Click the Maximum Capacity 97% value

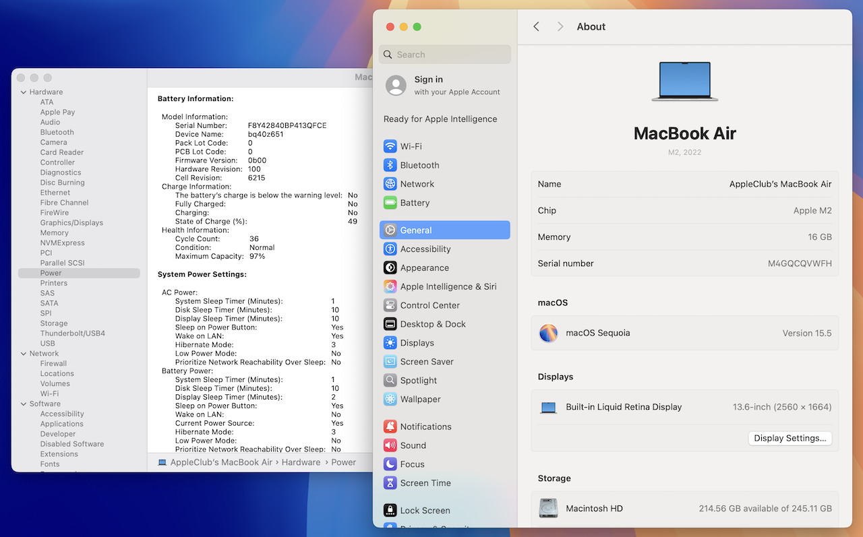pos(257,256)
